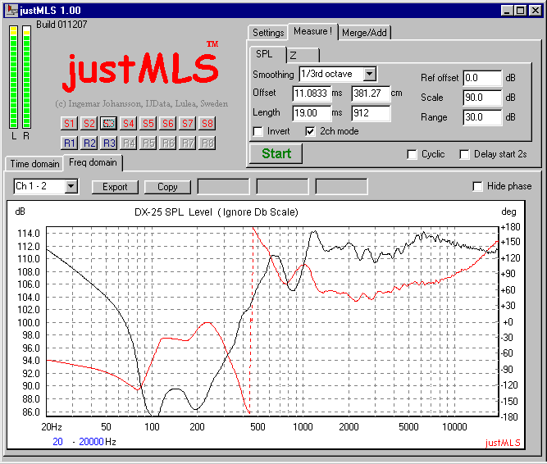Switch to the Z impedance sub-tab
The height and width of the screenshot is (464, 547).
click(303, 56)
